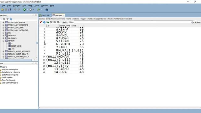Image resolution: width=201 pixels, height=113 pixels.
Task: Open User Defined Reports folder
Action: [x=10, y=83]
